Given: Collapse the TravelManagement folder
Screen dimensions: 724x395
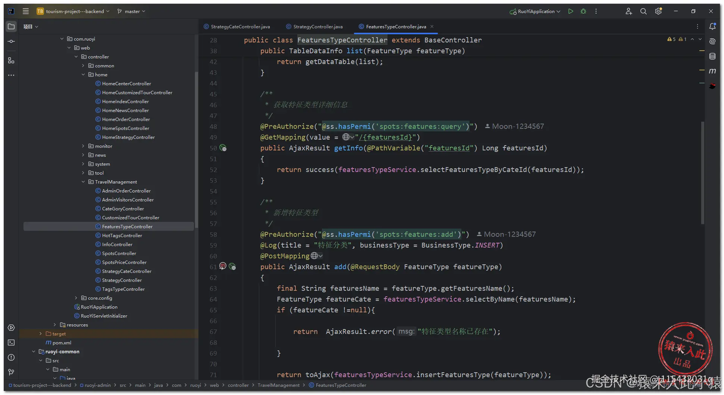Looking at the screenshot, I should [x=83, y=182].
